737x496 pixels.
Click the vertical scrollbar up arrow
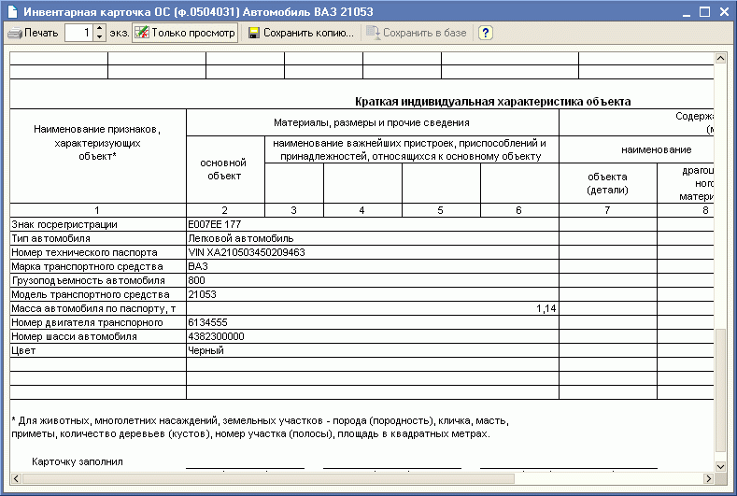(720, 58)
